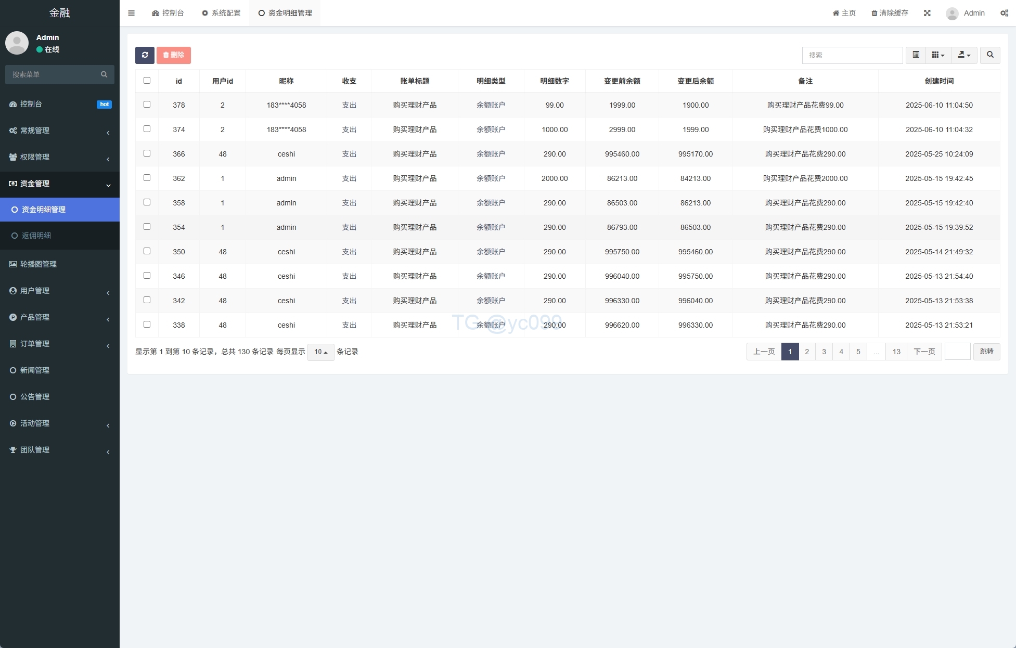Switch to the 系统配置 tab
The width and height of the screenshot is (1016, 648).
coord(221,13)
